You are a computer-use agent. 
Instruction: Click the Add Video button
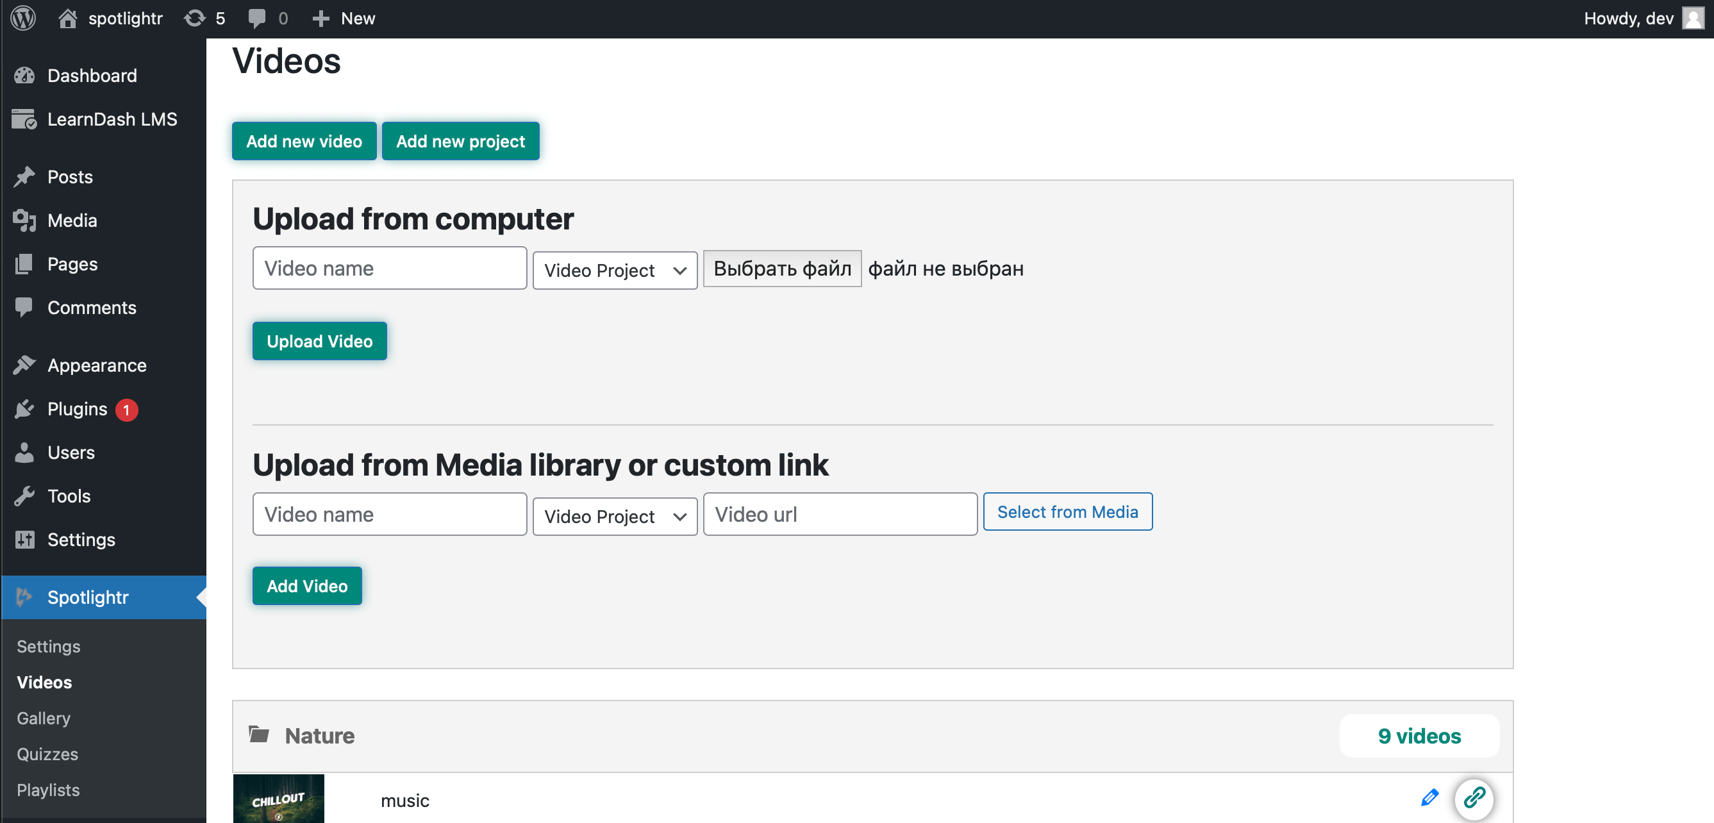[x=307, y=586]
